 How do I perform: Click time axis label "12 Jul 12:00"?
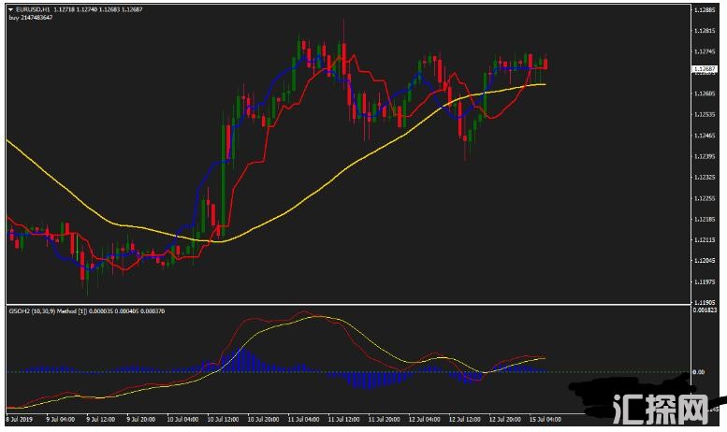465,419
